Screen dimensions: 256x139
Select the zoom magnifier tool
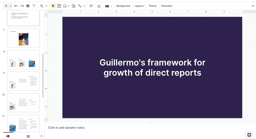pyautogui.click(x=42, y=6)
